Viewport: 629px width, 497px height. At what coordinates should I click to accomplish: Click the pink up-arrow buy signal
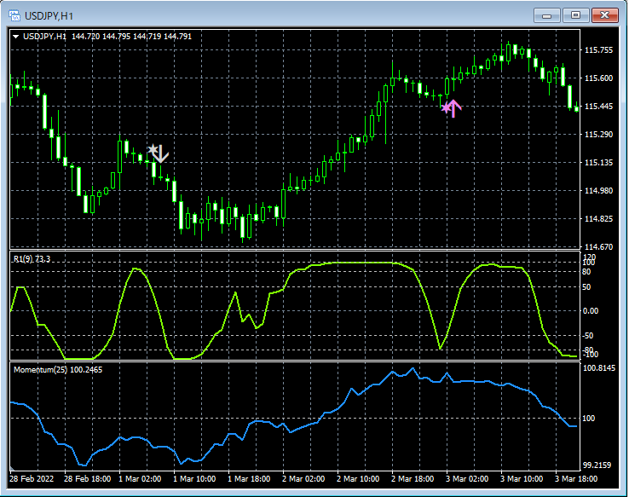click(x=452, y=108)
